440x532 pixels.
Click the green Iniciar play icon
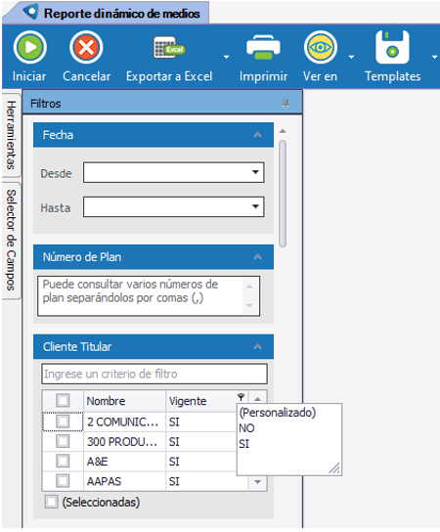click(x=30, y=47)
